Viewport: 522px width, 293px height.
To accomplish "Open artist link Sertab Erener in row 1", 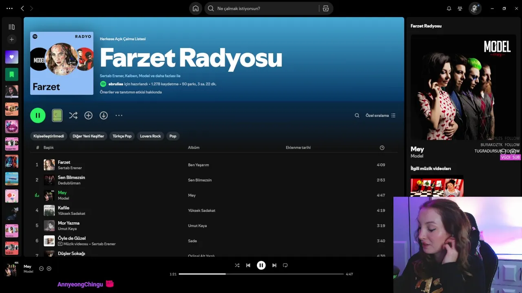I will click(x=70, y=168).
